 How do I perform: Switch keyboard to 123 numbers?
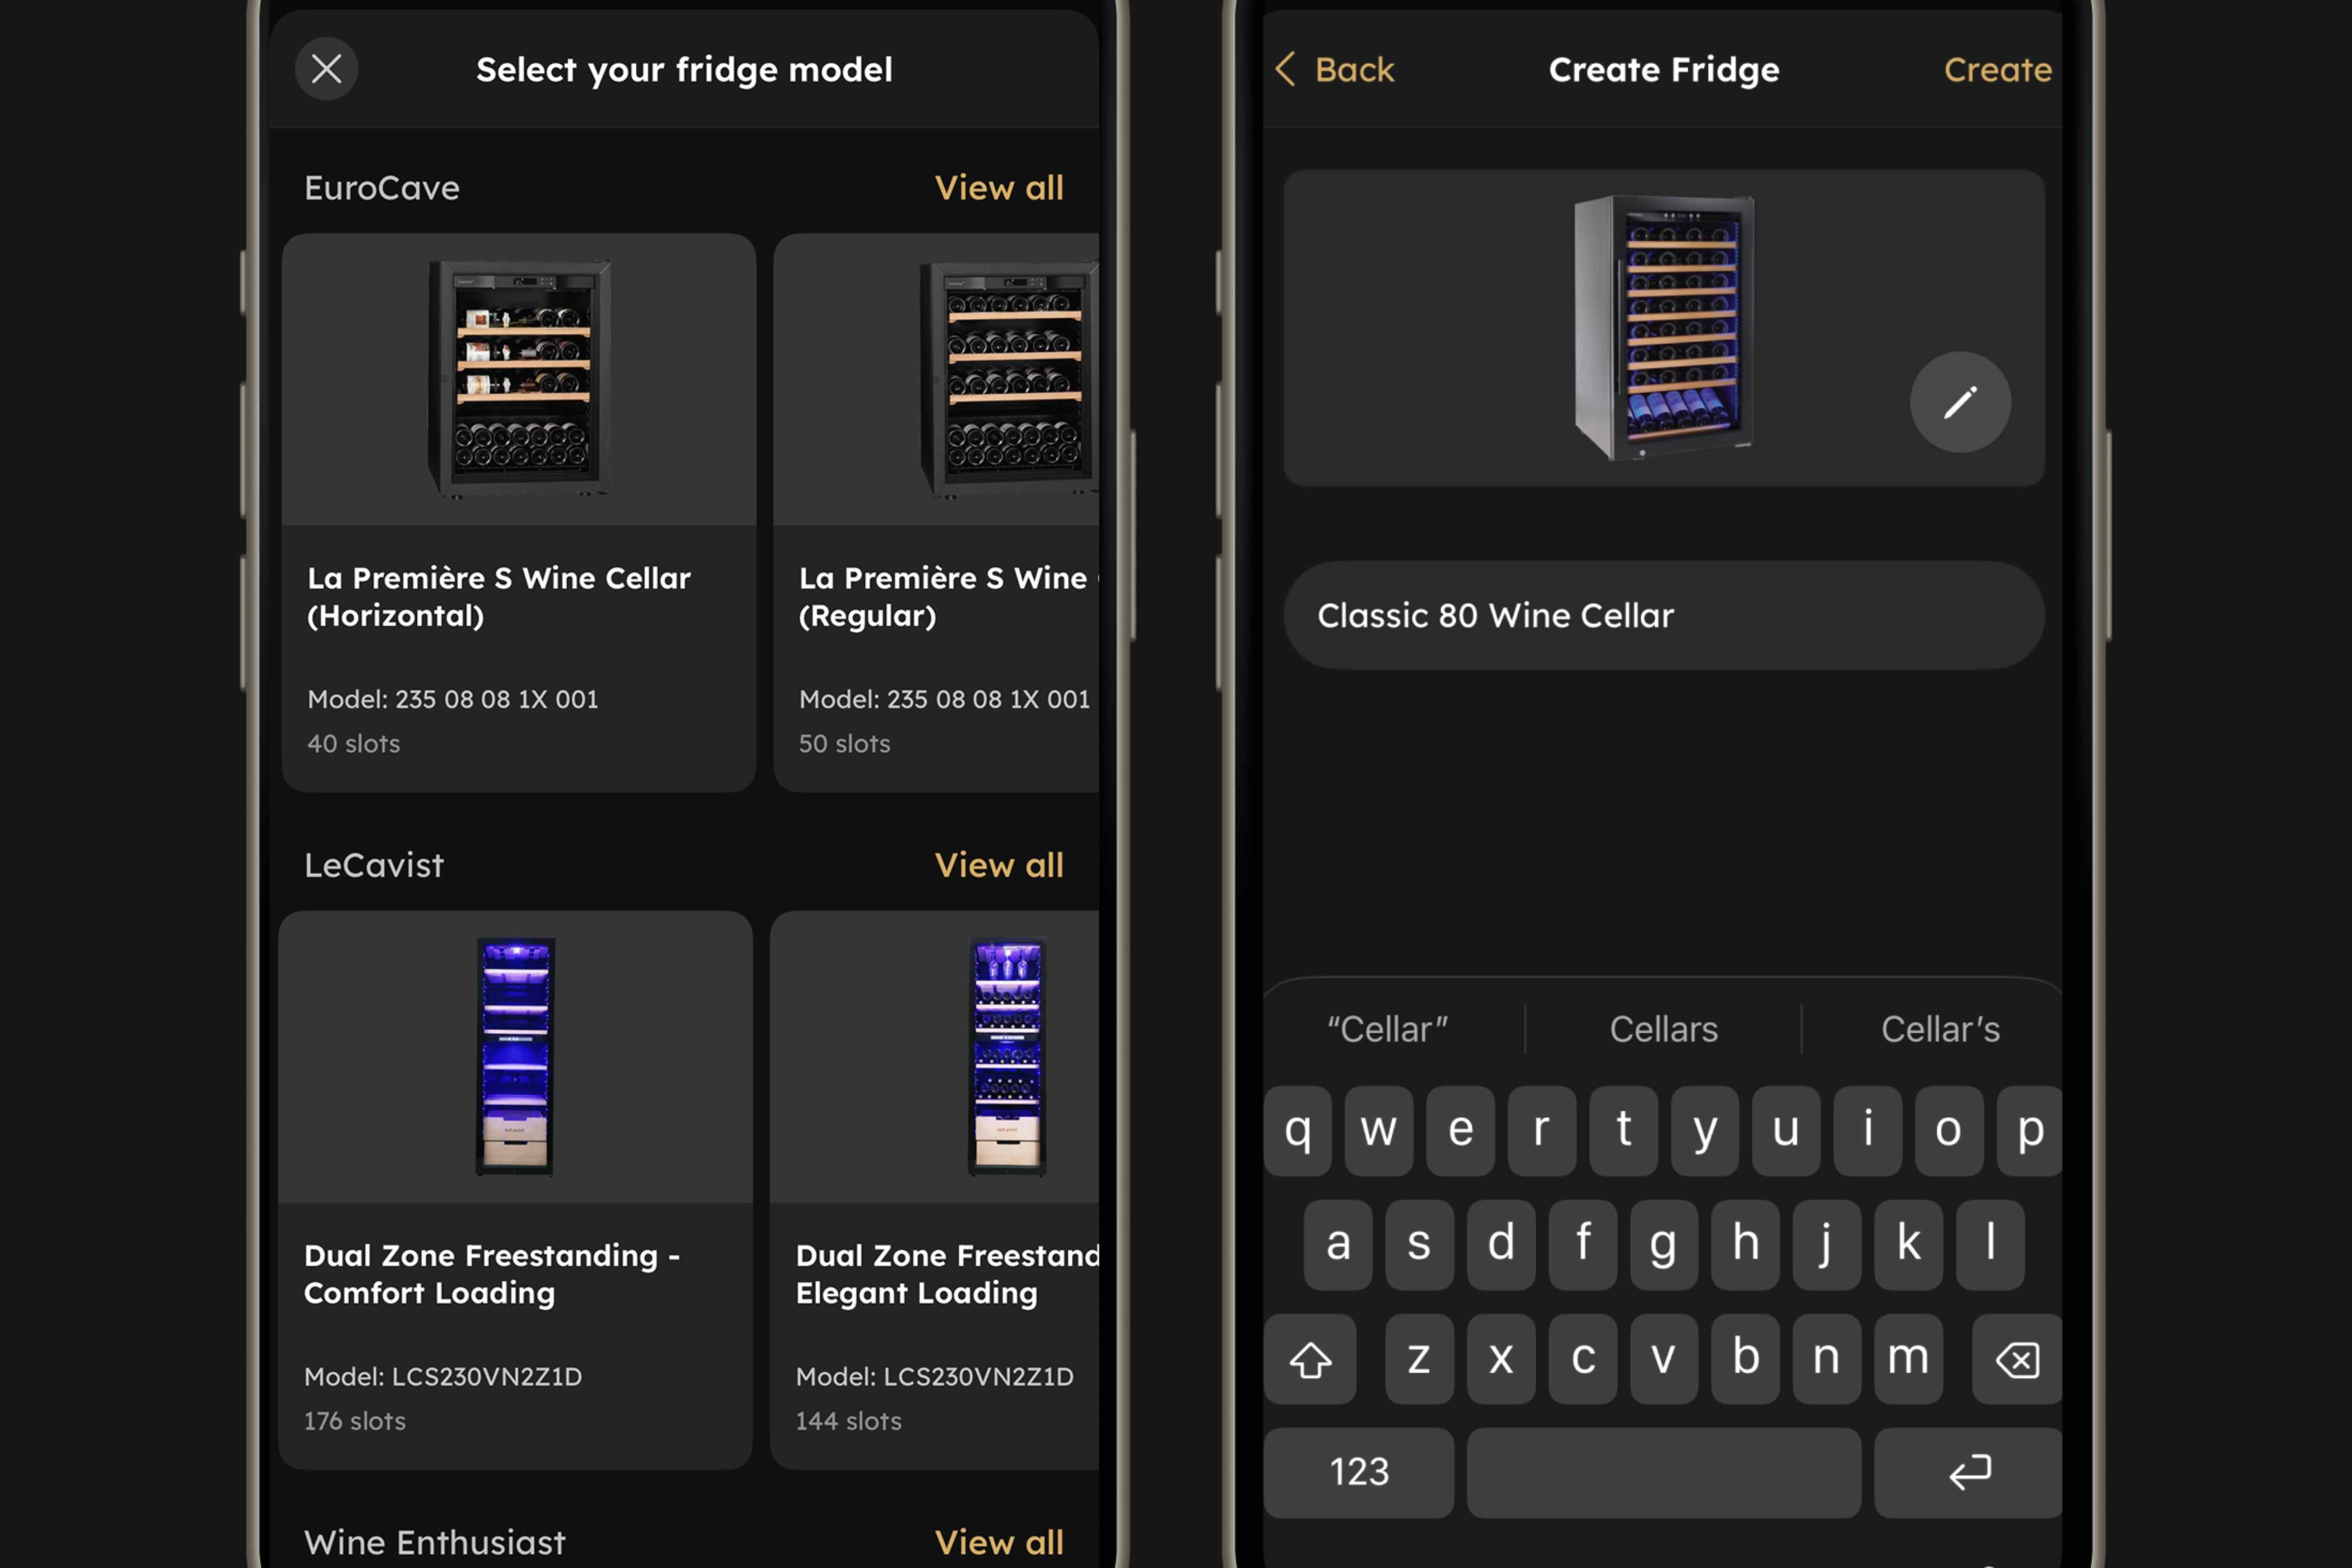tap(1359, 1472)
